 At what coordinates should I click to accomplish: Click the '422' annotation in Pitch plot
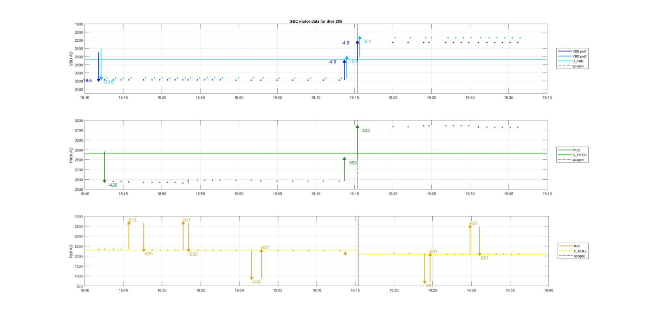(366, 131)
